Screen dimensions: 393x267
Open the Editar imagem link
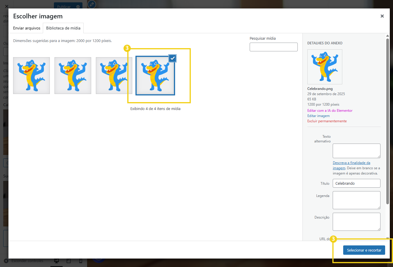318,116
